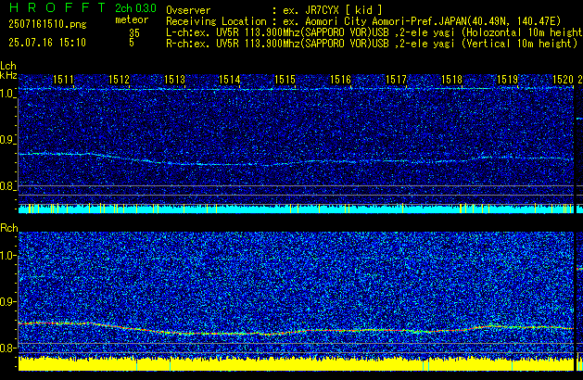Viewport: 583px width, 380px height.
Task: Click the meteor count value 35
Action: click(134, 33)
